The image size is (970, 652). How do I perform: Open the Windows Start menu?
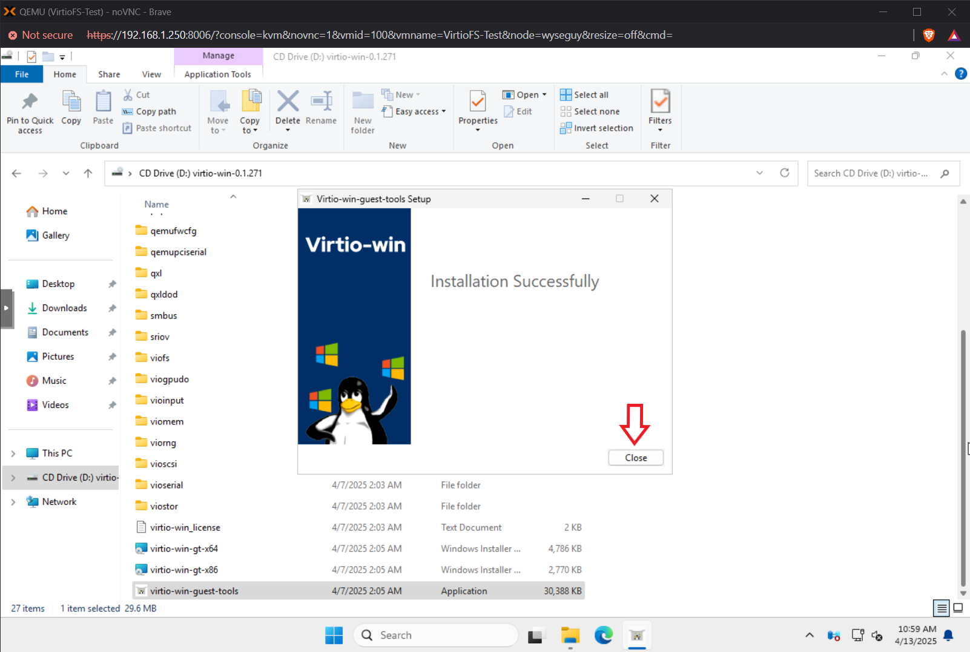tap(334, 635)
